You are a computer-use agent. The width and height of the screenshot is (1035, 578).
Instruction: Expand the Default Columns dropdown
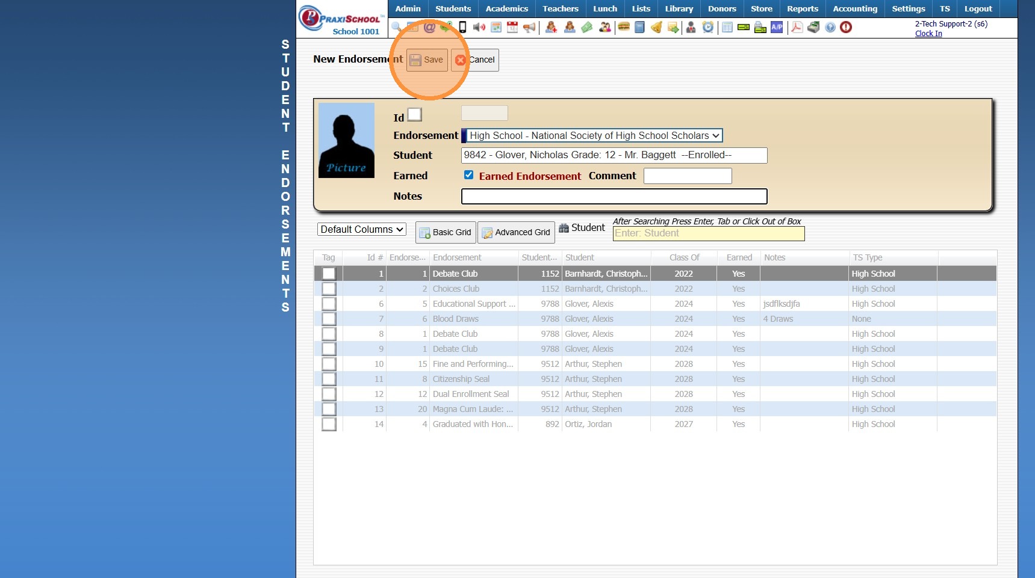361,229
